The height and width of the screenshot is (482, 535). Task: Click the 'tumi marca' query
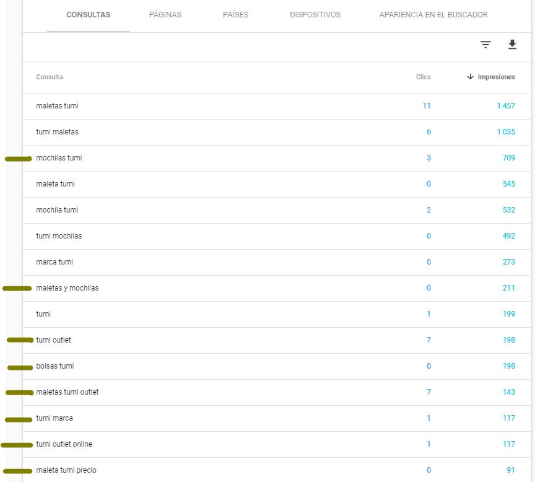coord(54,418)
